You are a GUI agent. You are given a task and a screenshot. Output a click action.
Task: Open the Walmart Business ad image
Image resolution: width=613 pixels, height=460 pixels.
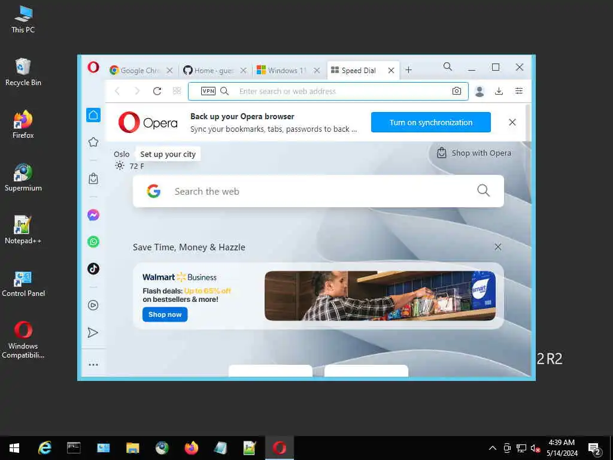tap(380, 296)
